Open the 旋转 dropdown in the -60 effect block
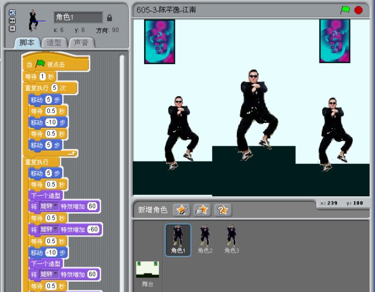Screen dimensions: 375x292 [x=50, y=229]
